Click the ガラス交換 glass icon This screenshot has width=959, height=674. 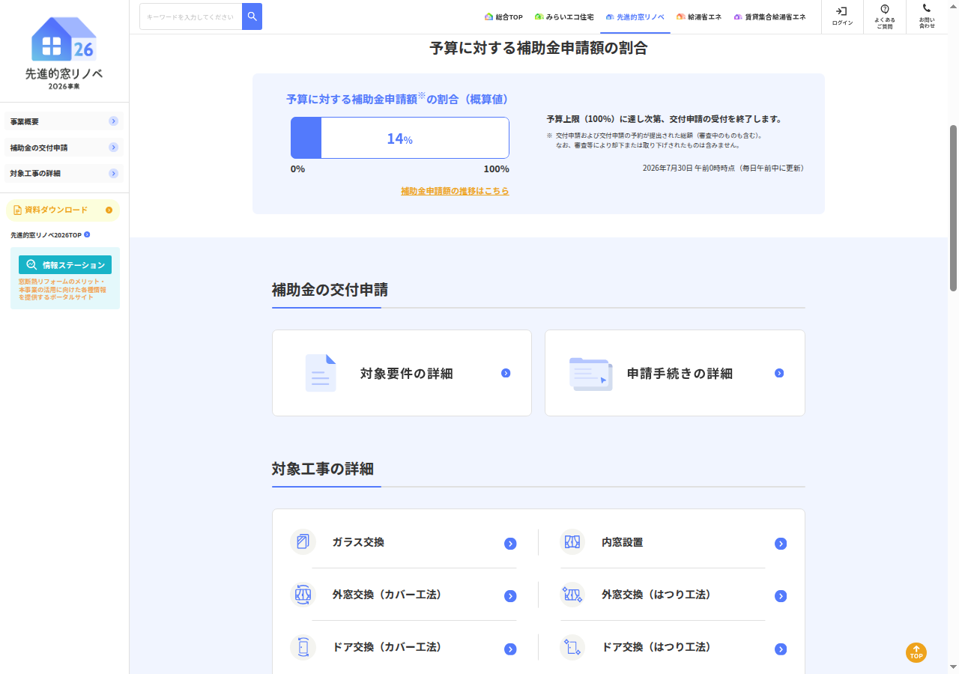point(303,541)
